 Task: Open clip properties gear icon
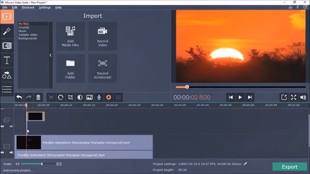[108, 97]
